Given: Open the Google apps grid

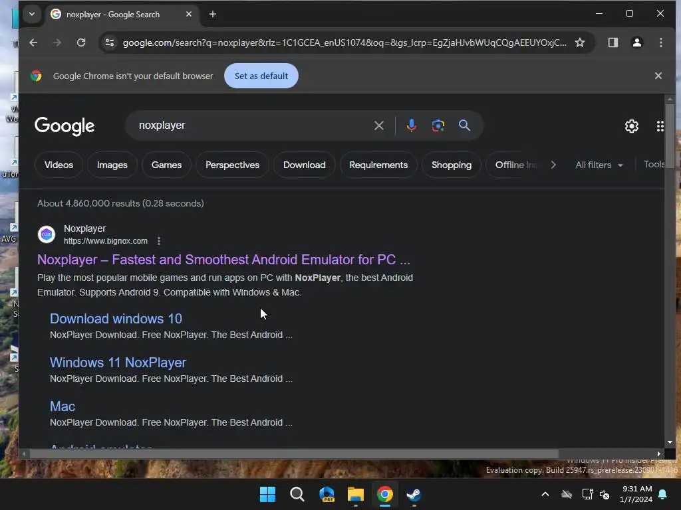Looking at the screenshot, I should 660,126.
